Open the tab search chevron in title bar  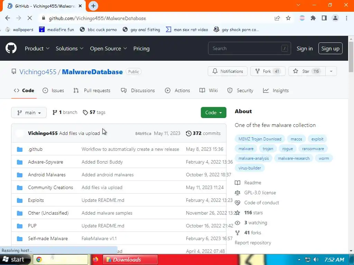tap(298, 5)
